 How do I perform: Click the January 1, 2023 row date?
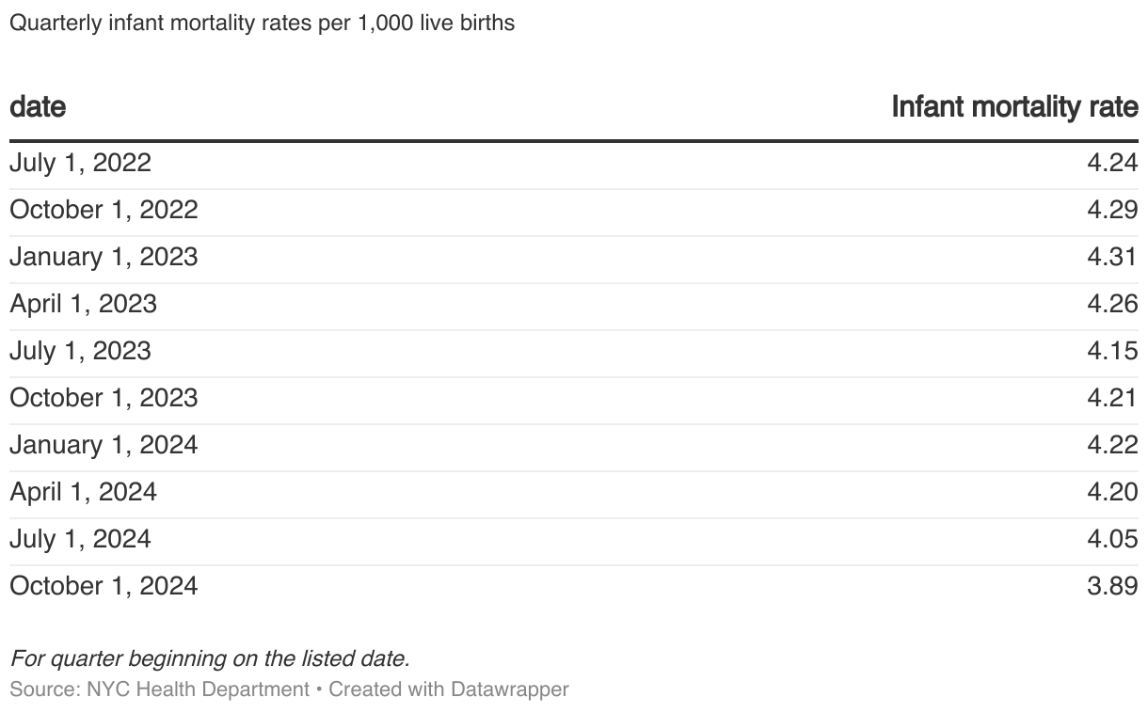coord(104,257)
